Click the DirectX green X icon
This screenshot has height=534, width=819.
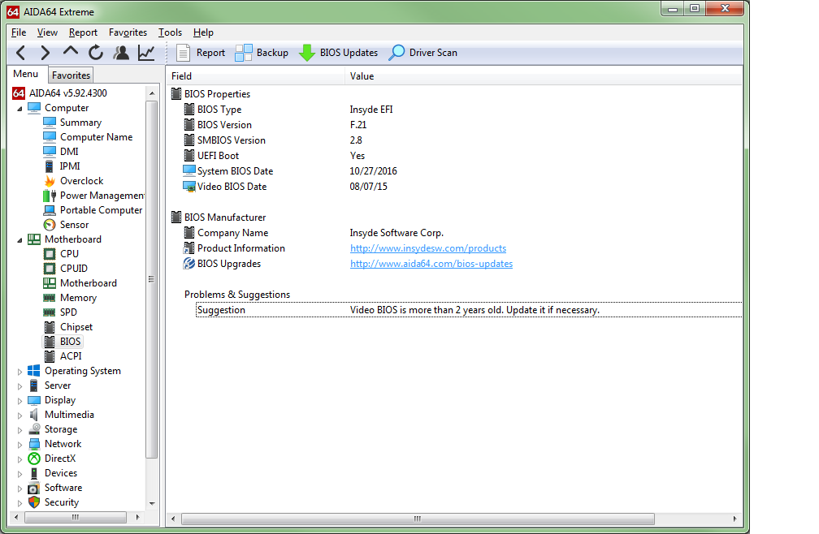coord(34,459)
